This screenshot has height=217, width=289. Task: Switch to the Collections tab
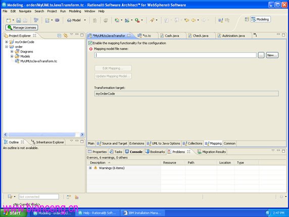point(192,143)
